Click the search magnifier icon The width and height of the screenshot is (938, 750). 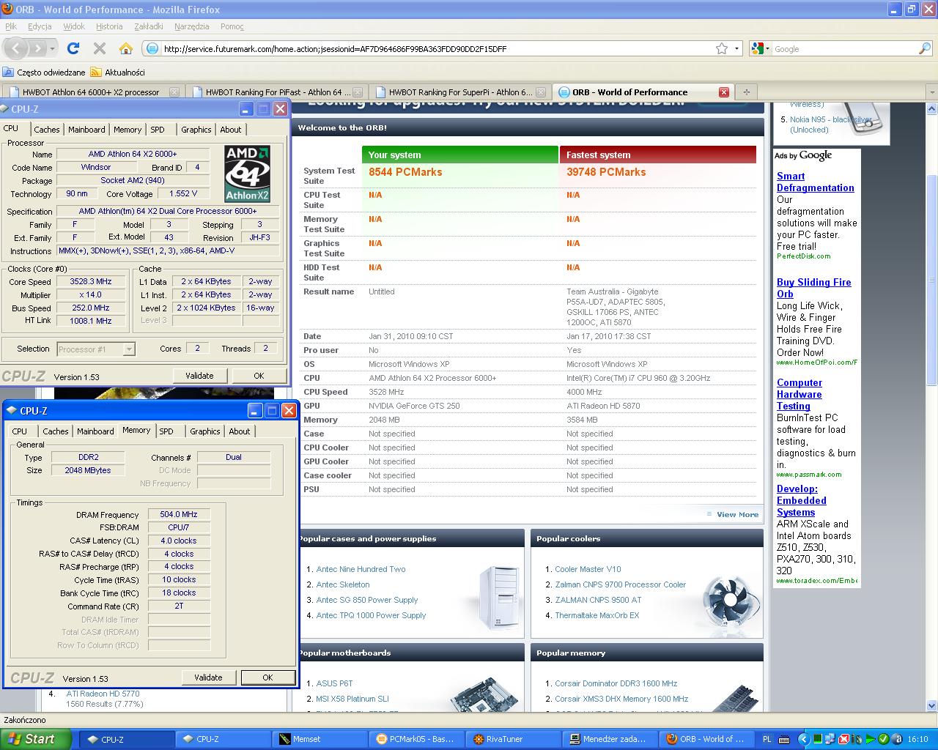pyautogui.click(x=925, y=48)
